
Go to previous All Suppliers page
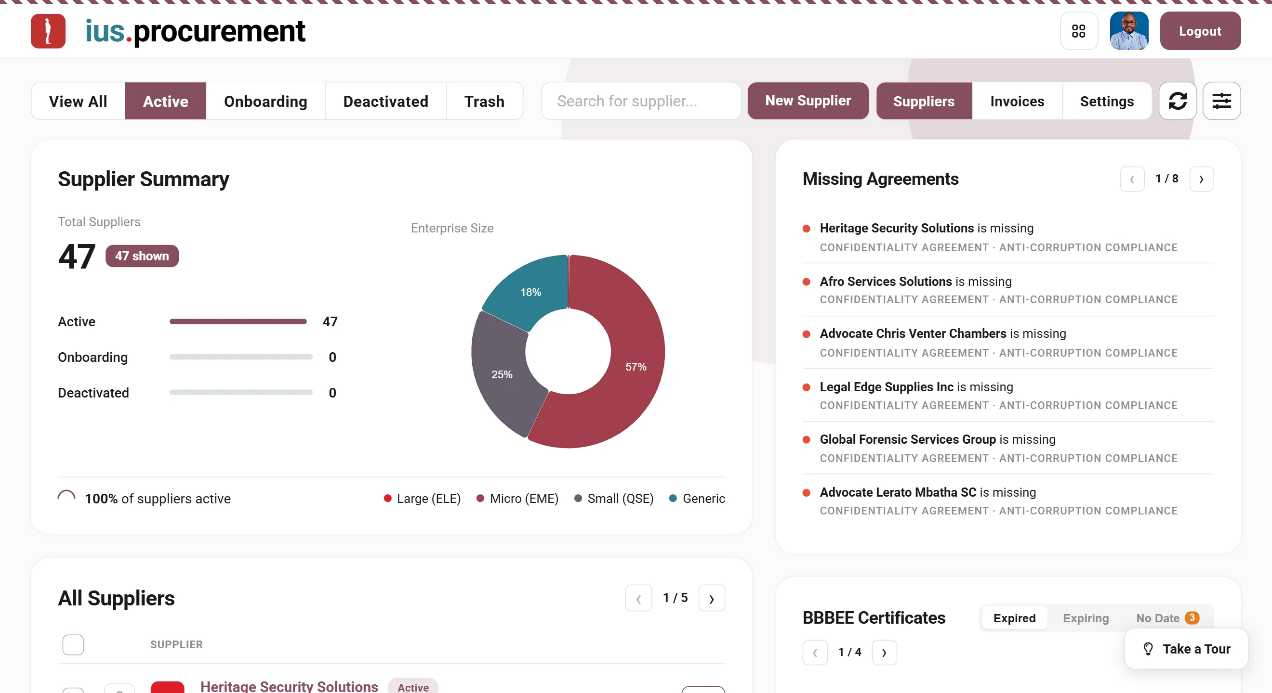coord(638,598)
